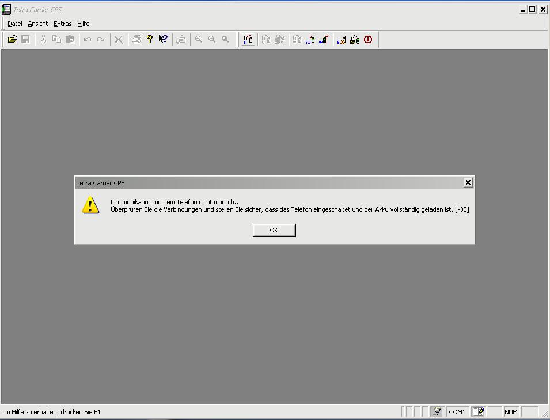Click the yellow question mark help icon

150,40
